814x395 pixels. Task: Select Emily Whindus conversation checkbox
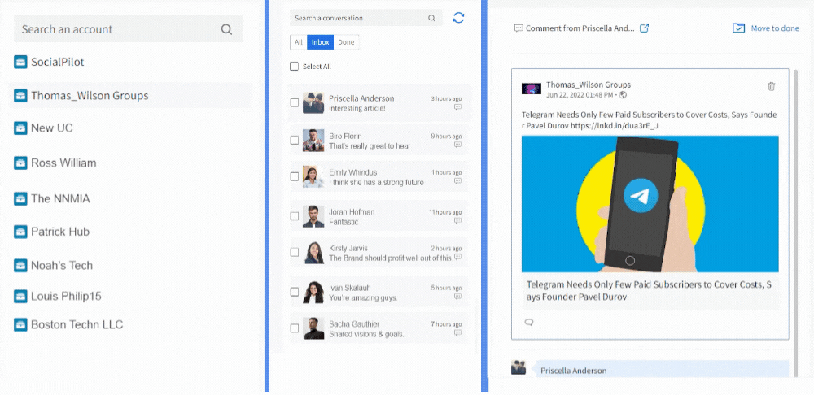point(295,176)
